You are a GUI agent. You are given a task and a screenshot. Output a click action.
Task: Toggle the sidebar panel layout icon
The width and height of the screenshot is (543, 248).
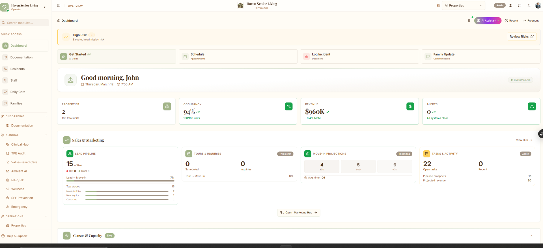pos(59,5)
